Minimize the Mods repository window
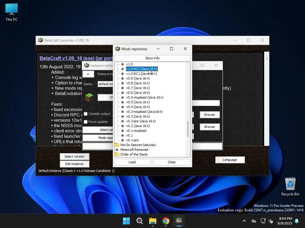The height and width of the screenshot is (228, 305). click(x=158, y=49)
